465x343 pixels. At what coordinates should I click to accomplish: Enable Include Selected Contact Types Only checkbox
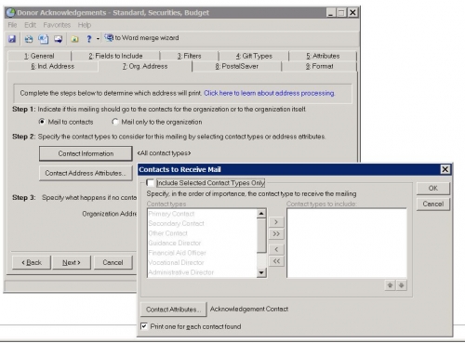pyautogui.click(x=150, y=183)
